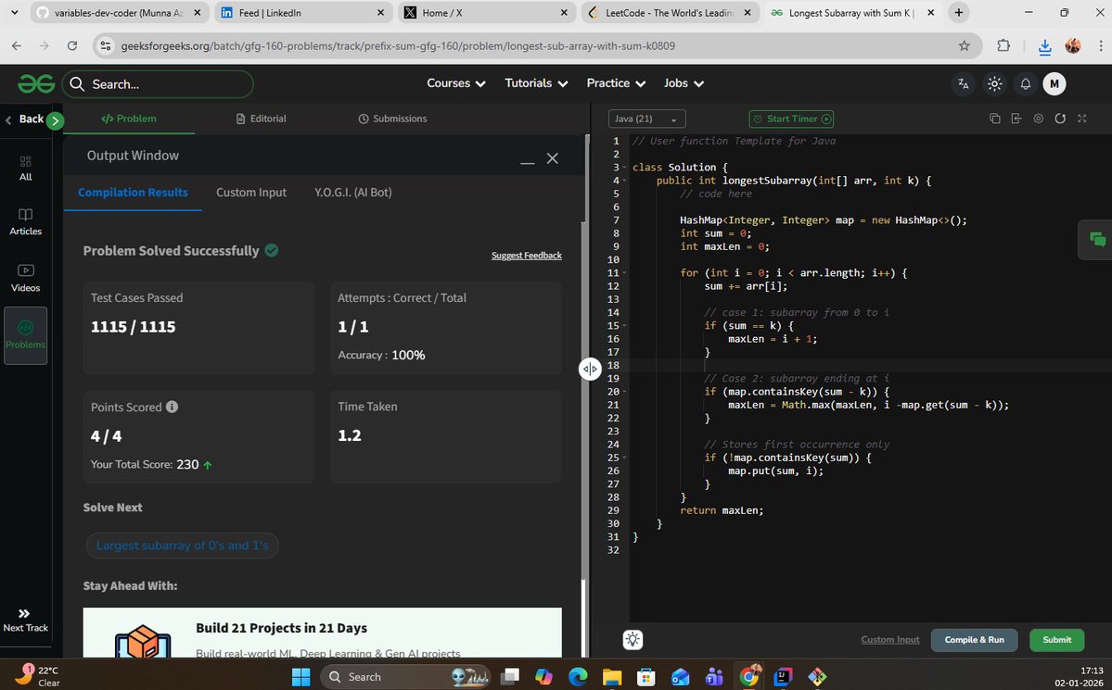The width and height of the screenshot is (1112, 690).
Task: Open Videos in the sidebar
Action: tap(26, 278)
